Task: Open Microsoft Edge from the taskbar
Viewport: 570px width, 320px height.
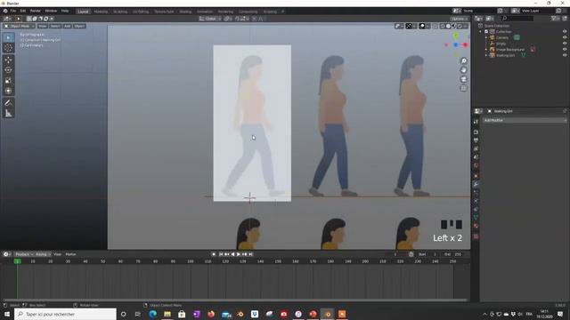Action: point(152,314)
